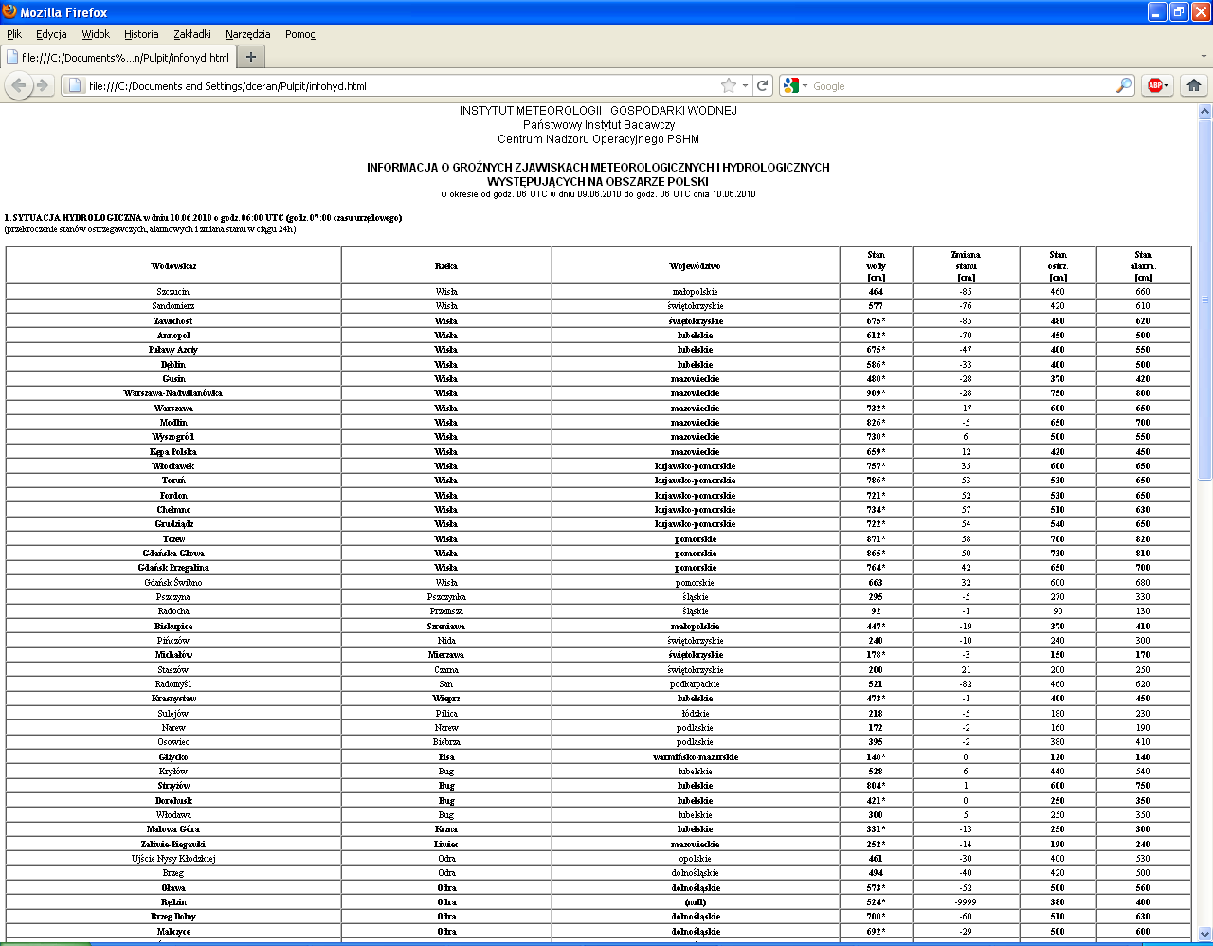
Task: Open a new tab with the plus button
Action: point(250,57)
